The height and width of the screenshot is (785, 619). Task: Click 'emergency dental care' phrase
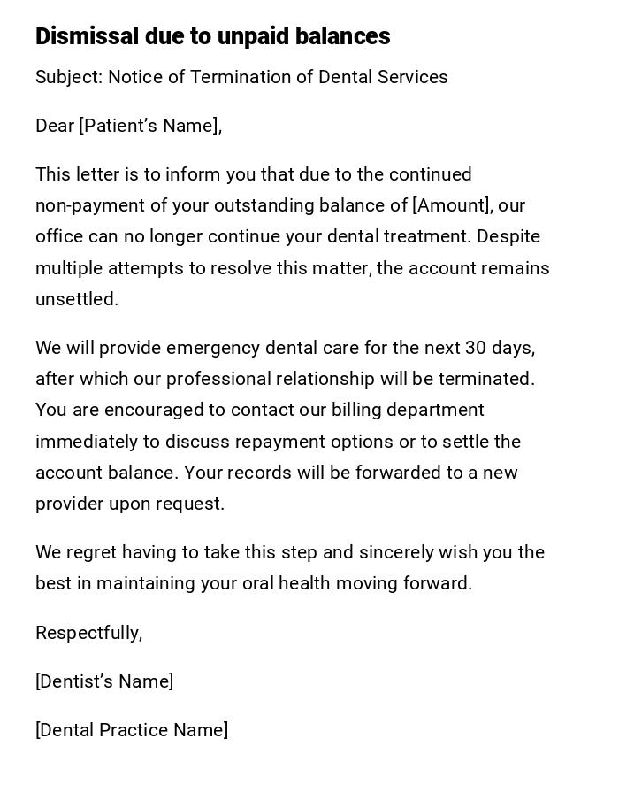pyautogui.click(x=260, y=348)
